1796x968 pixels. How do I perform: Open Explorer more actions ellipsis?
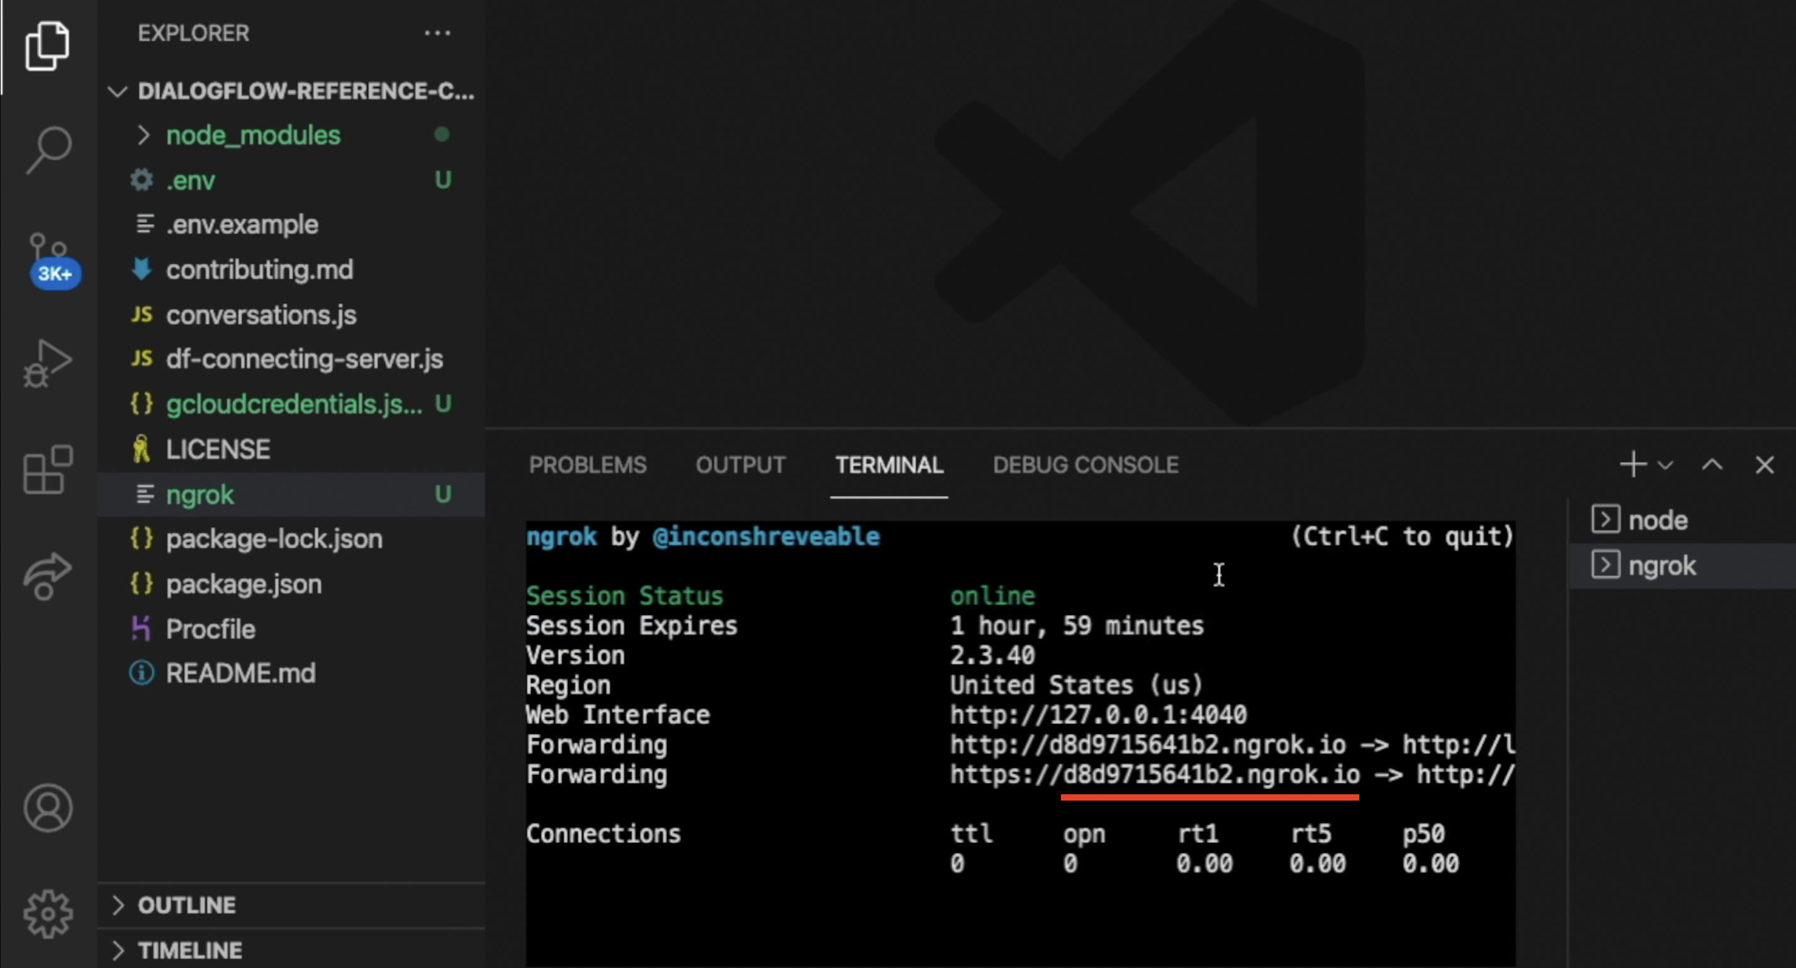pyautogui.click(x=437, y=33)
